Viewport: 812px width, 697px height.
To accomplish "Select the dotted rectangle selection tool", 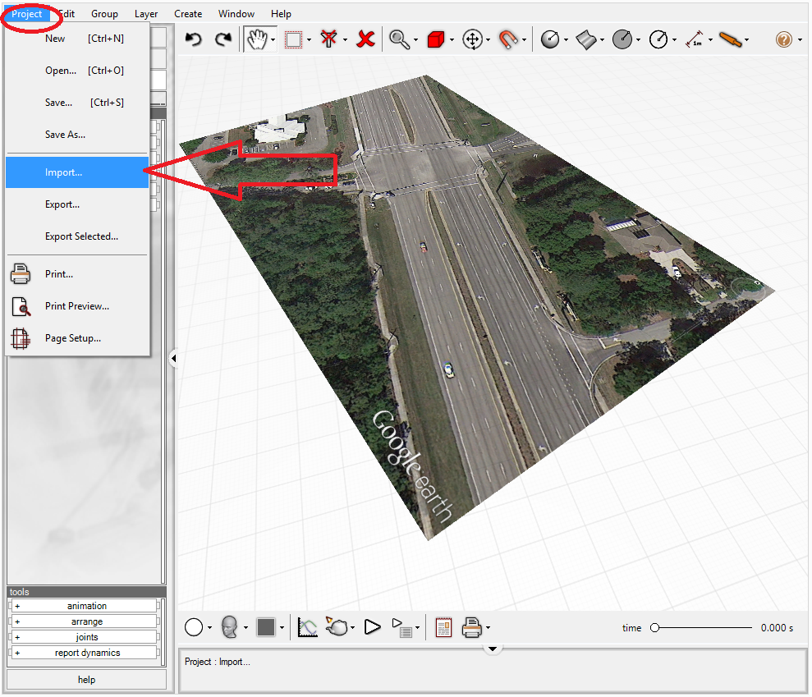I will (294, 39).
